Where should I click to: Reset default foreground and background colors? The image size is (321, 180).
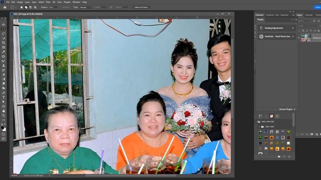[x=2, y=124]
